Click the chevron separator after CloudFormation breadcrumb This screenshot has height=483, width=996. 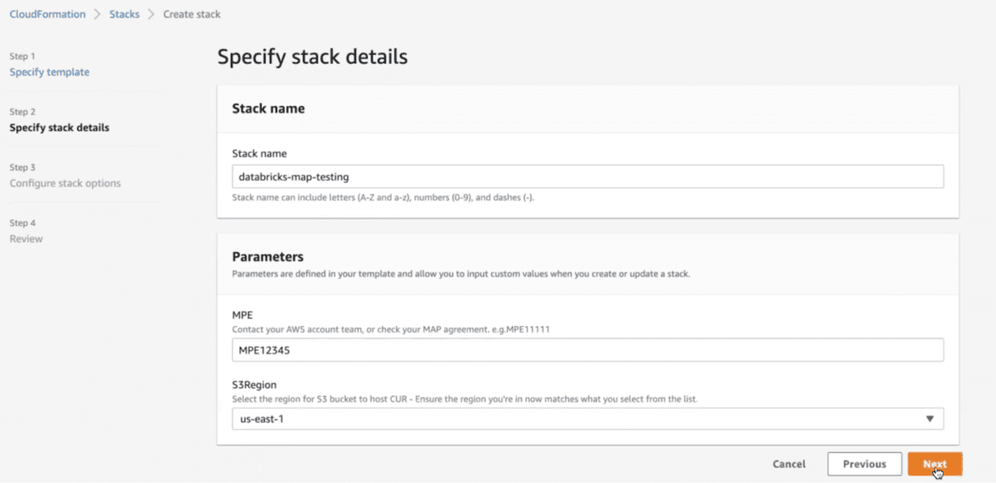(98, 14)
